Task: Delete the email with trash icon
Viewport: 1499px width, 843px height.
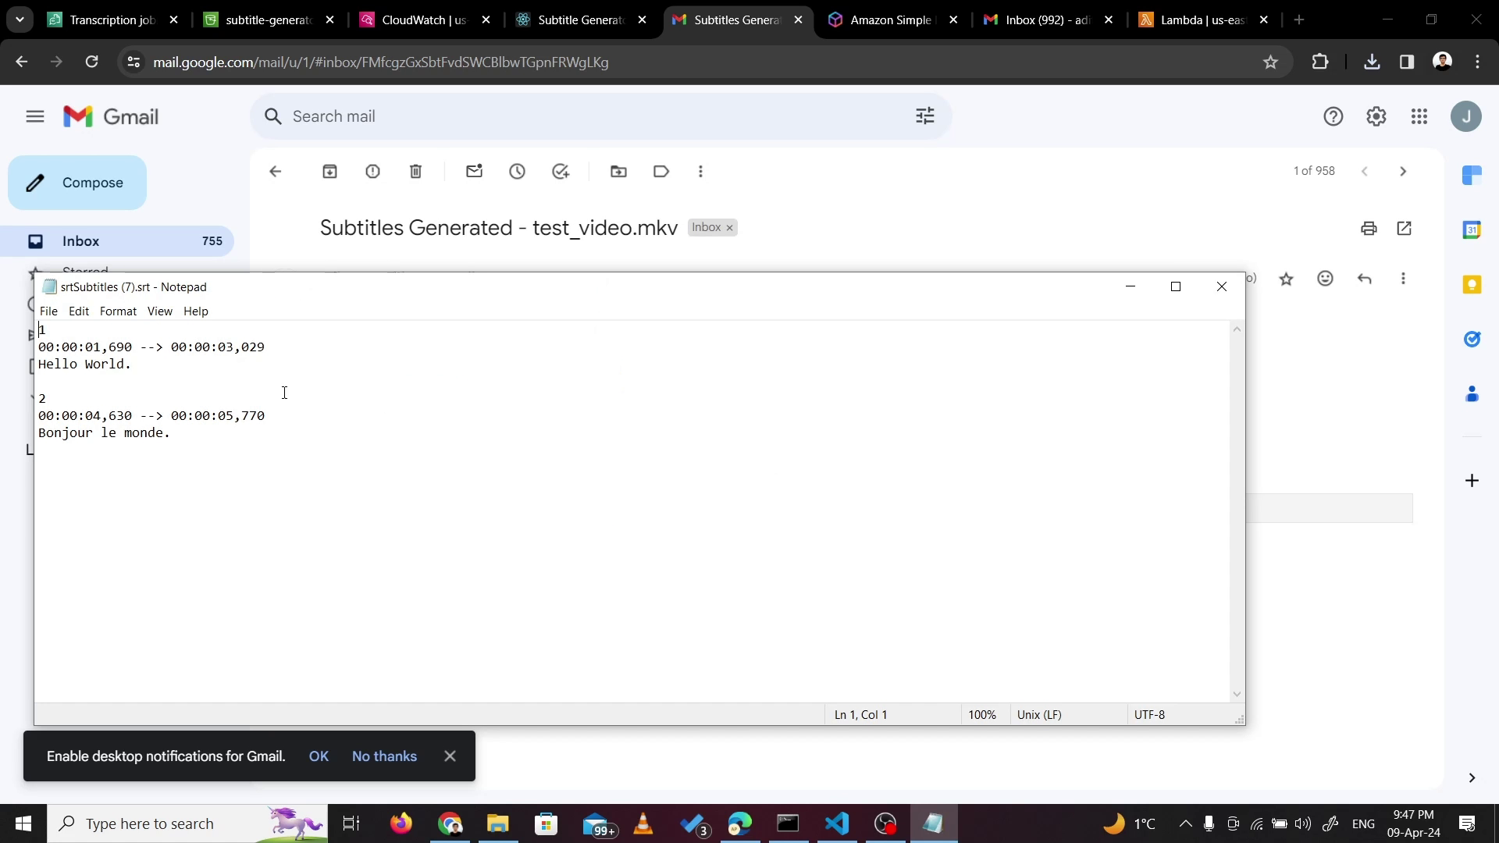Action: tap(415, 172)
